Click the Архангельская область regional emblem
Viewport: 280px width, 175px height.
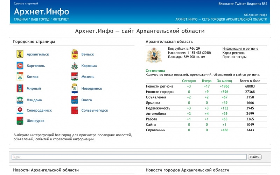pyautogui.click(x=154, y=55)
